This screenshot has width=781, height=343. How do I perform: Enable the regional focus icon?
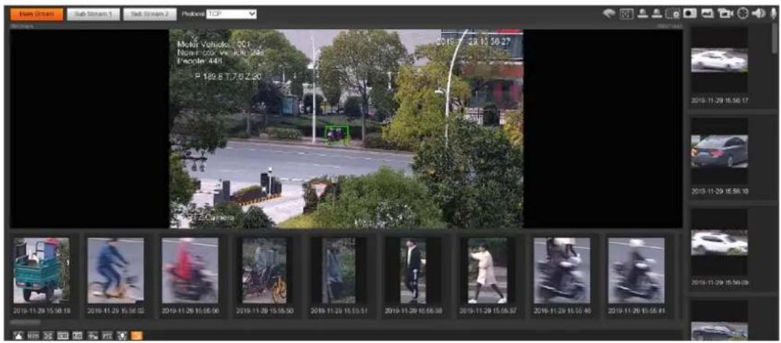[673, 15]
